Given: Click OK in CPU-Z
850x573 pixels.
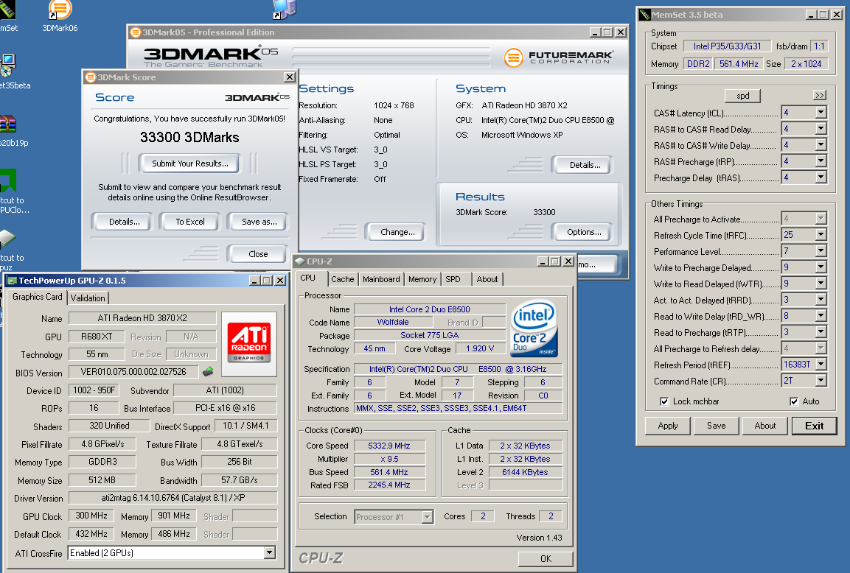Looking at the screenshot, I should [546, 558].
